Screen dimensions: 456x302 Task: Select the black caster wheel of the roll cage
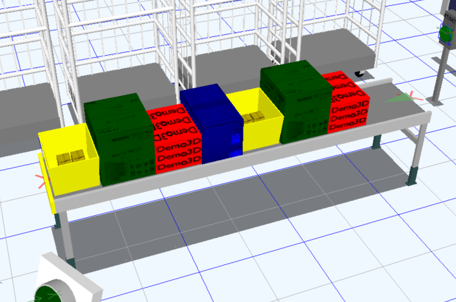(x=360, y=73)
